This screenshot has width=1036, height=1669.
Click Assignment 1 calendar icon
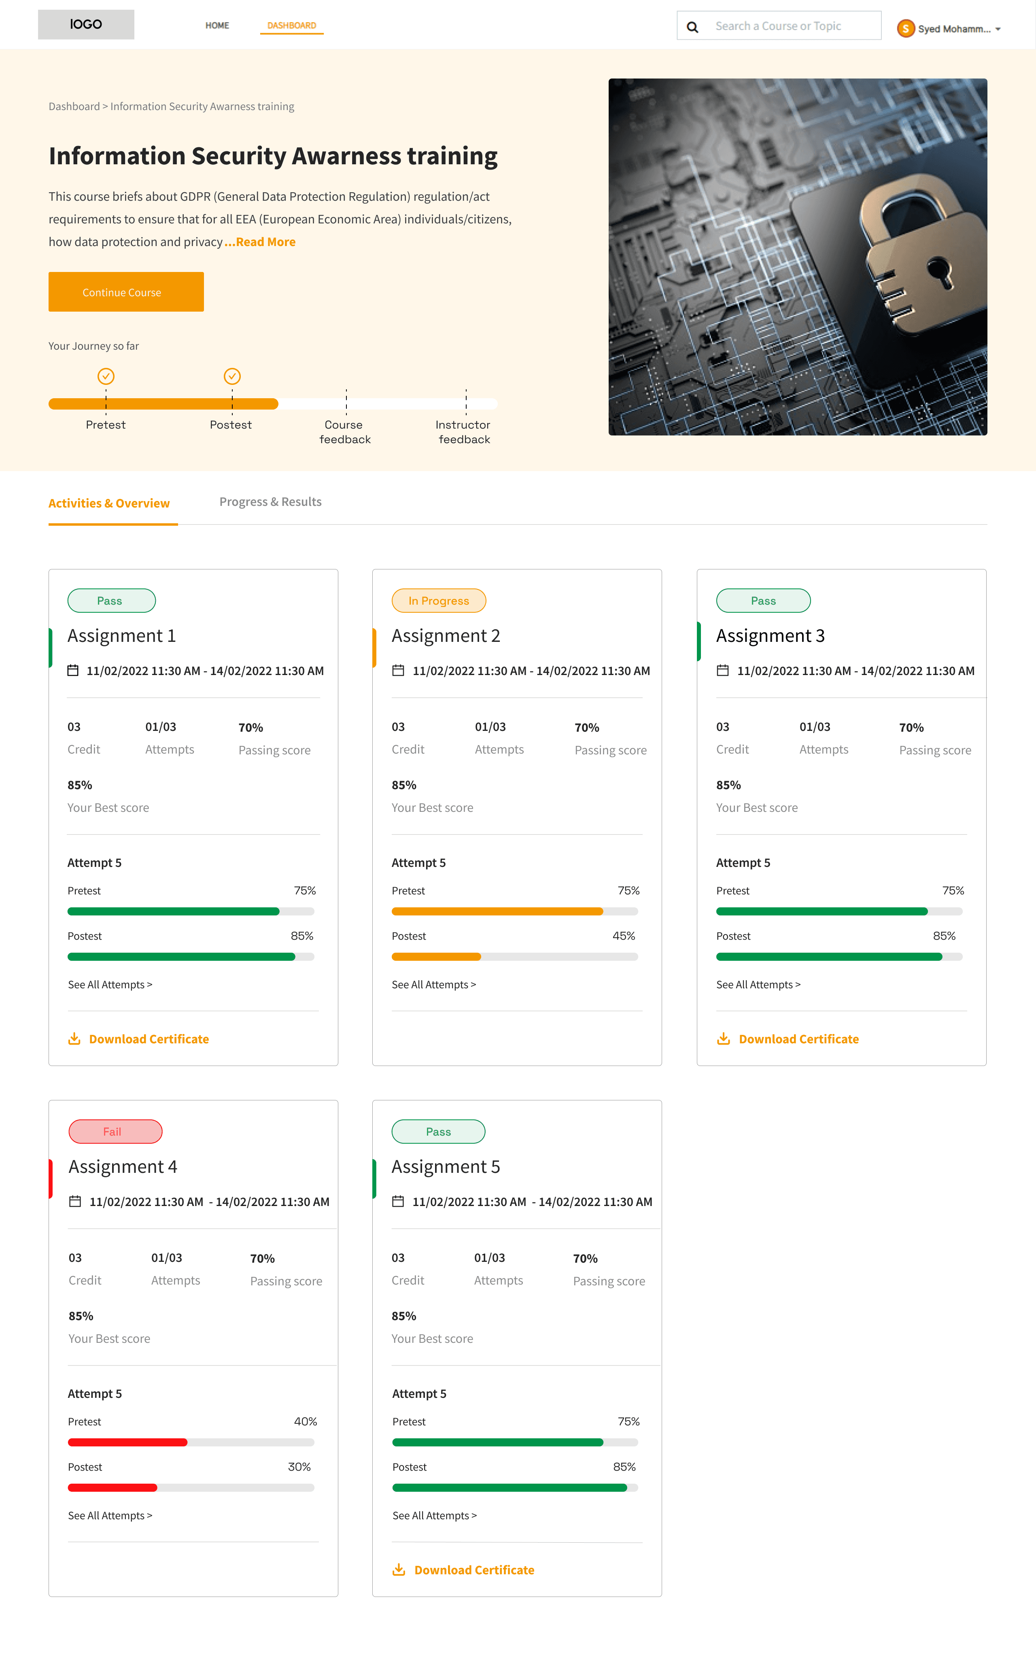tap(72, 670)
